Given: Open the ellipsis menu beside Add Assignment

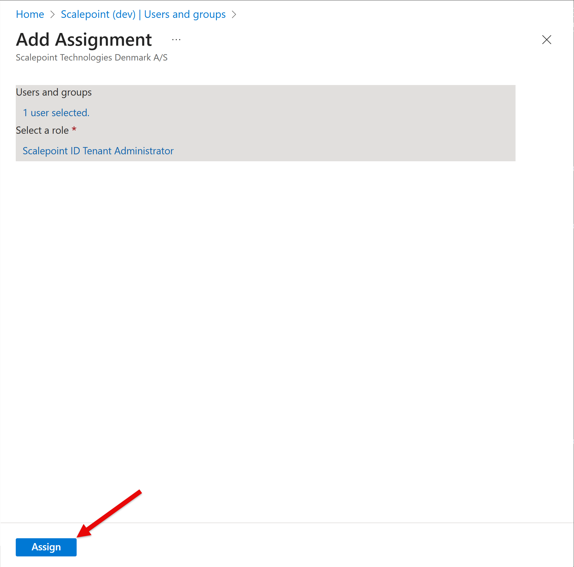Looking at the screenshot, I should 176,40.
